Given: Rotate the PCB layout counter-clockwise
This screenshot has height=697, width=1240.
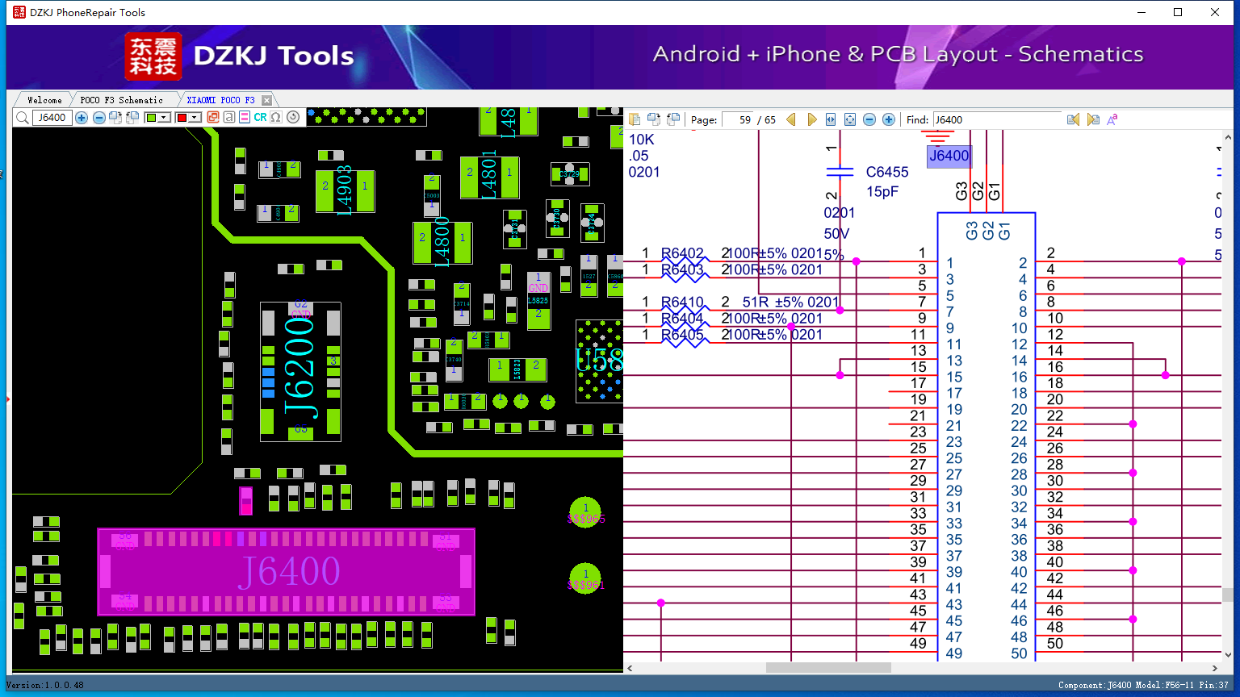Looking at the screenshot, I should coord(132,118).
